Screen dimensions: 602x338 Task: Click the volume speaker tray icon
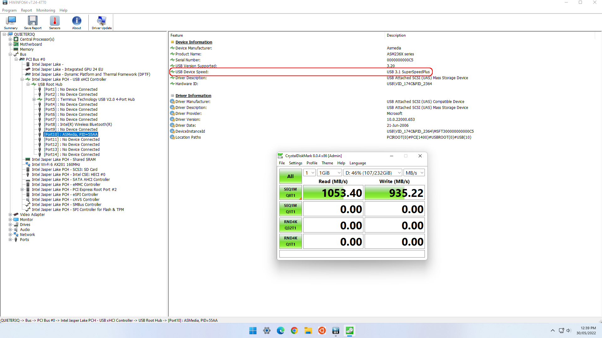point(568,330)
